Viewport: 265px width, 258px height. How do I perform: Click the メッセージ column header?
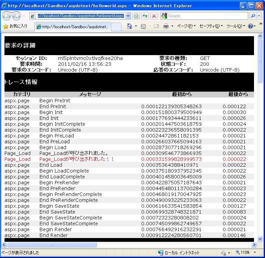90,94
